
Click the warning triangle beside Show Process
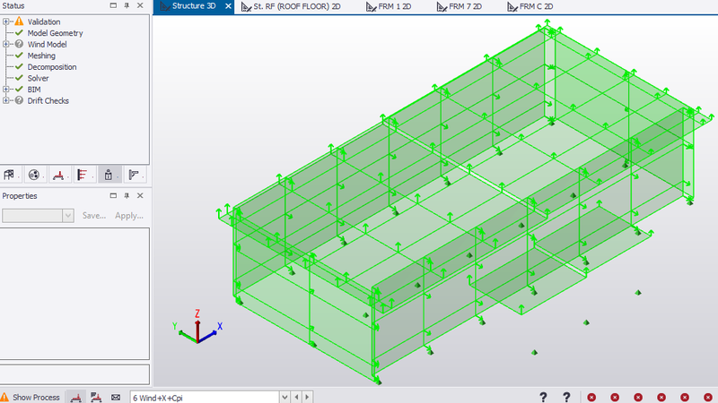pos(4,397)
